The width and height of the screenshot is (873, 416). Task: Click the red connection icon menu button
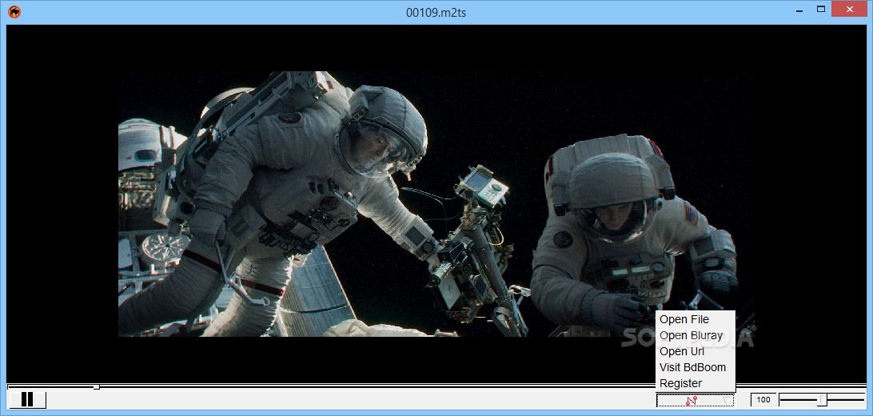click(692, 401)
